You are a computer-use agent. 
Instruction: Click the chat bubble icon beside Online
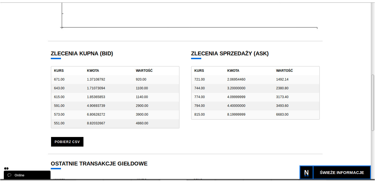coord(9,175)
